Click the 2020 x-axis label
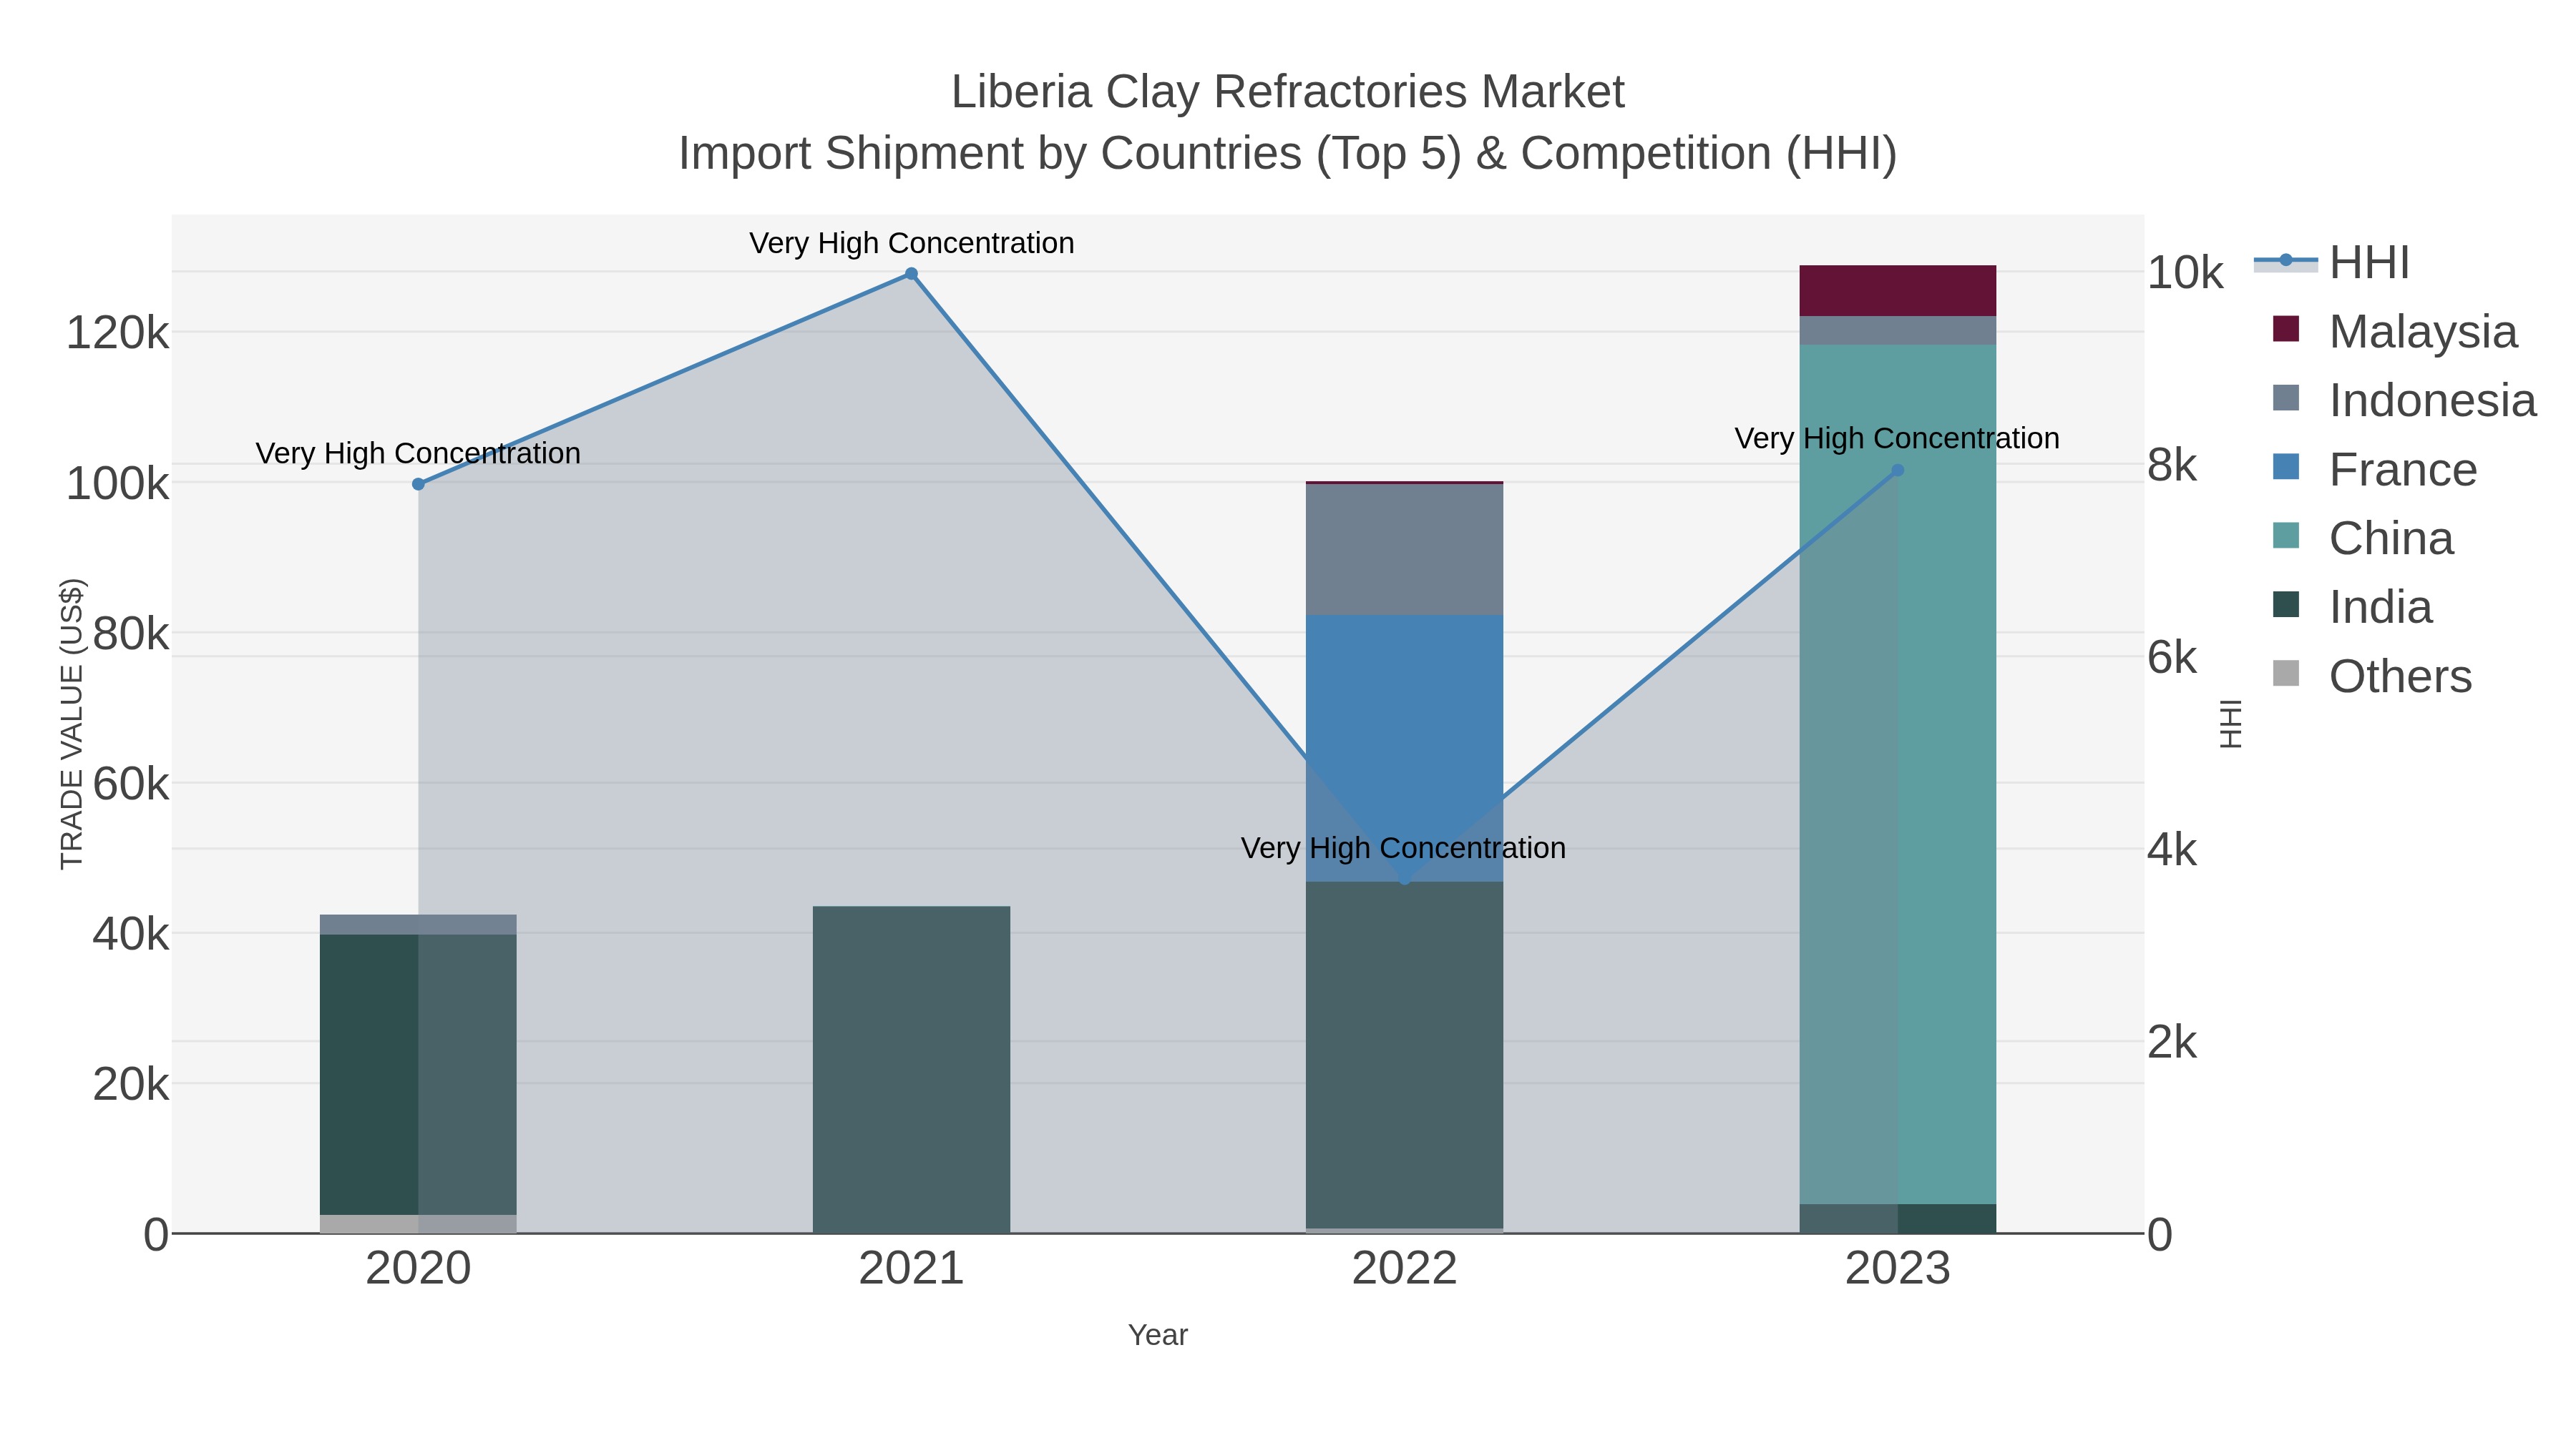This screenshot has width=2576, height=1448. point(418,1268)
